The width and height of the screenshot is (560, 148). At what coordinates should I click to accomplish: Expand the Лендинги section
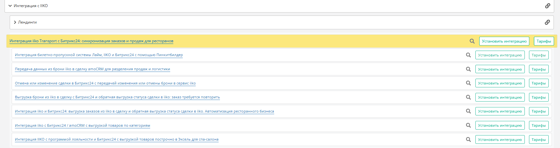coord(15,22)
